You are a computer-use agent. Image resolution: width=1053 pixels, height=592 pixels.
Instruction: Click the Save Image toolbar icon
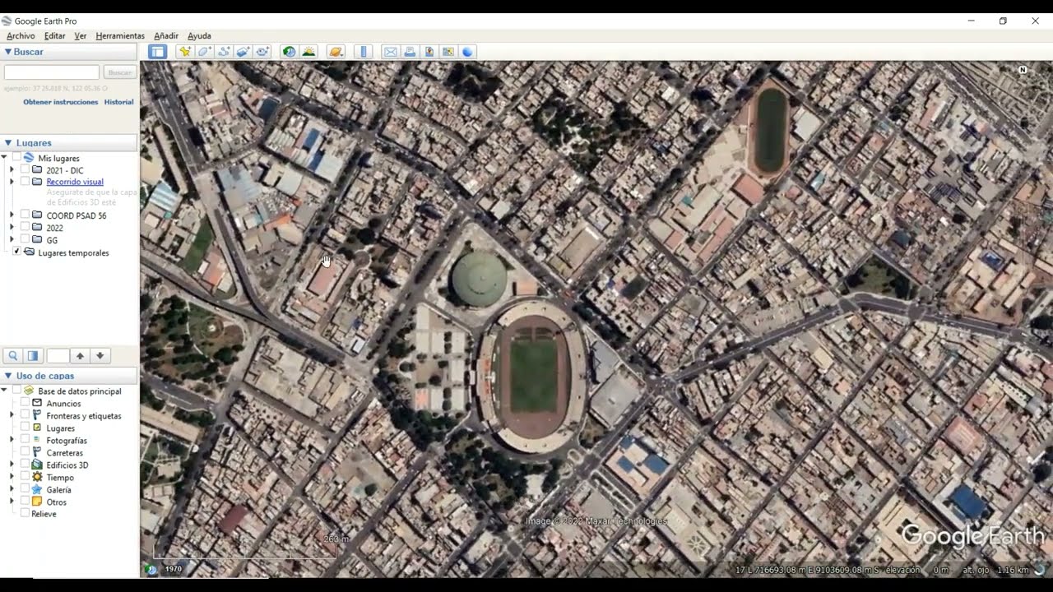(x=429, y=52)
